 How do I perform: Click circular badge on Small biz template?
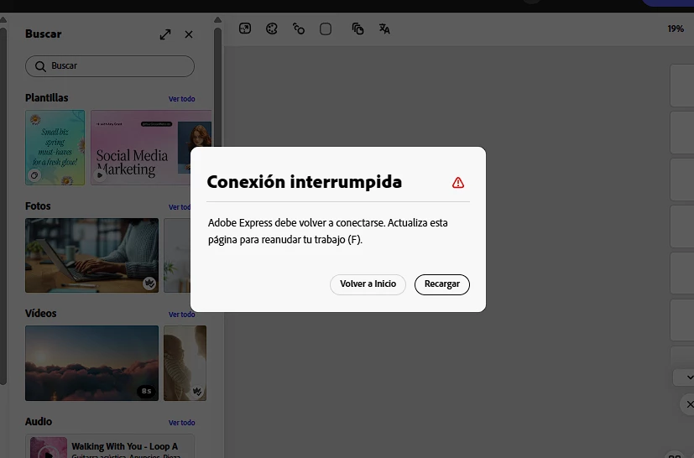(34, 175)
